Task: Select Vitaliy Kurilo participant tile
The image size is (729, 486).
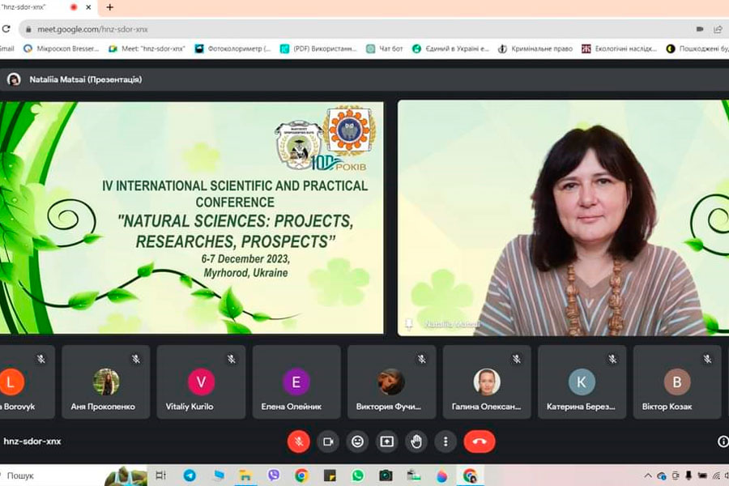Action: [201, 382]
